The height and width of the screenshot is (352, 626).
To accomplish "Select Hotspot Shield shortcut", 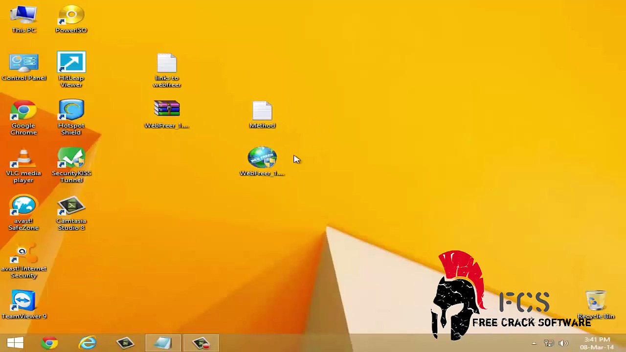I will [71, 117].
